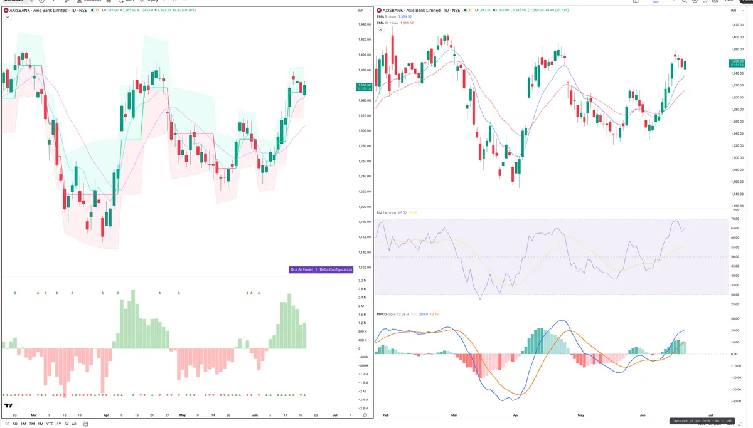
Task: Click the Jul label on the right time axis
Action: (711, 415)
